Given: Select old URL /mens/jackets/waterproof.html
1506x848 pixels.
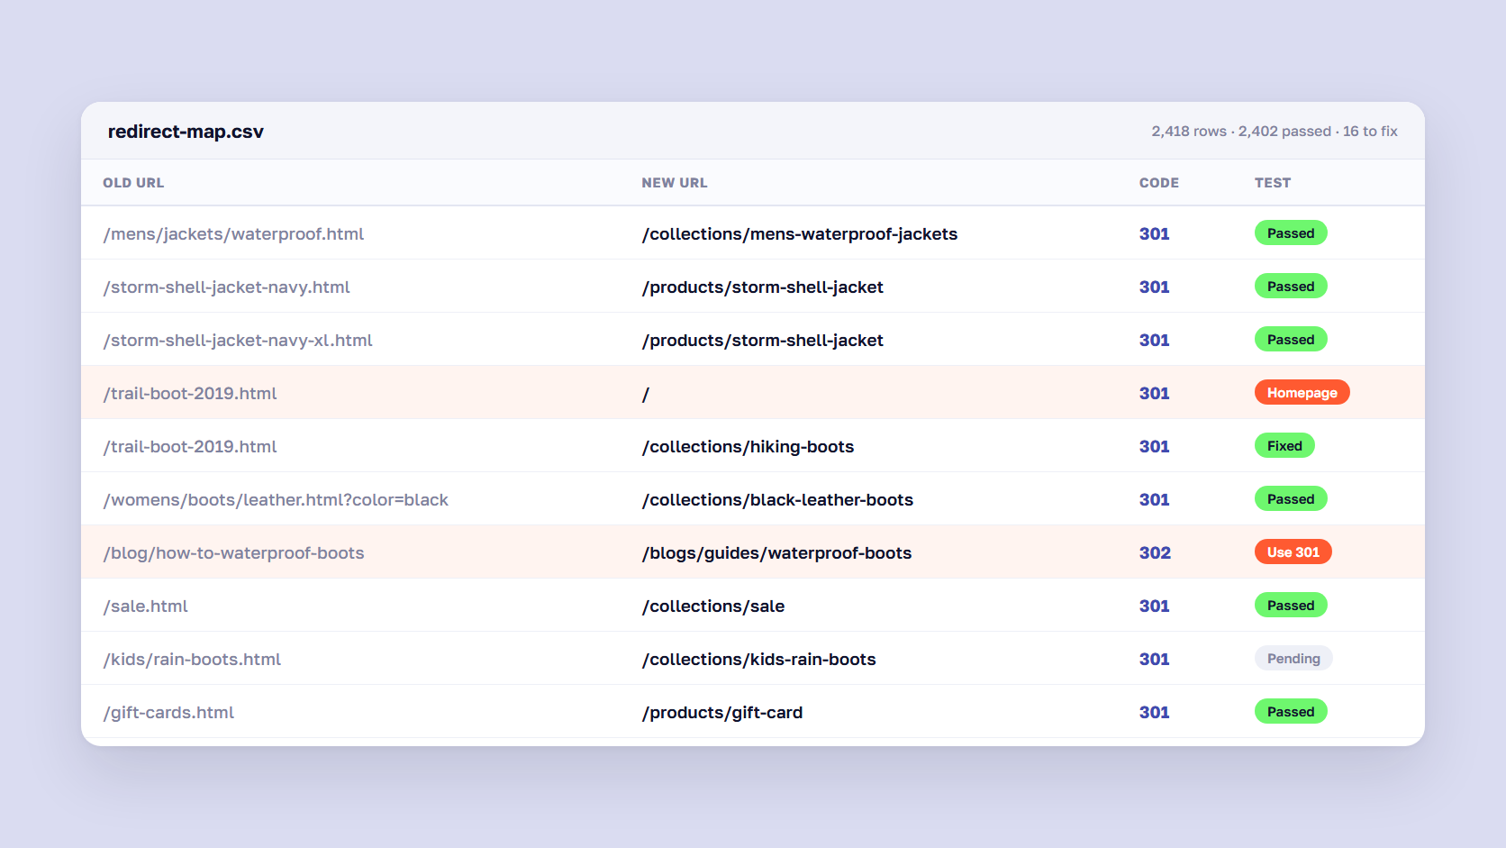Looking at the screenshot, I should pos(233,234).
